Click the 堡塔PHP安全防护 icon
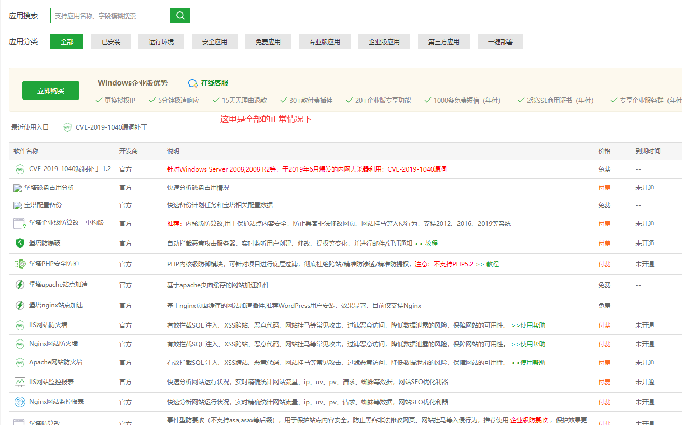The image size is (682, 425). tap(20, 264)
